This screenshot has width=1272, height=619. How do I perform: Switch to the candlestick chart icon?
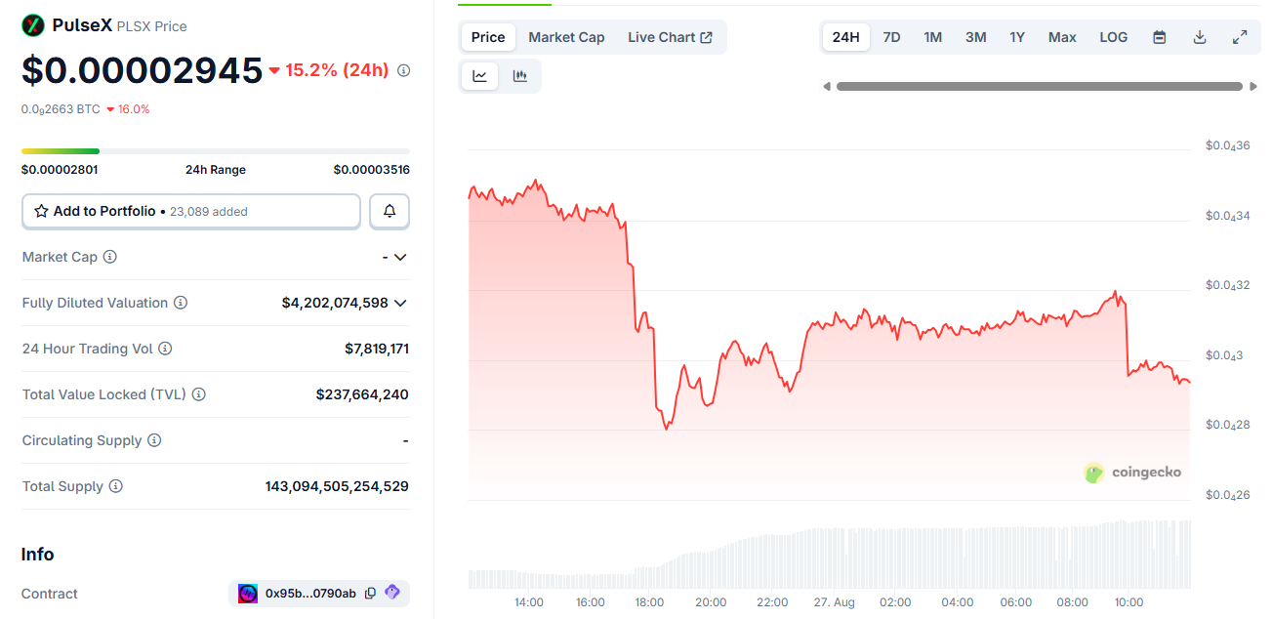(x=520, y=76)
